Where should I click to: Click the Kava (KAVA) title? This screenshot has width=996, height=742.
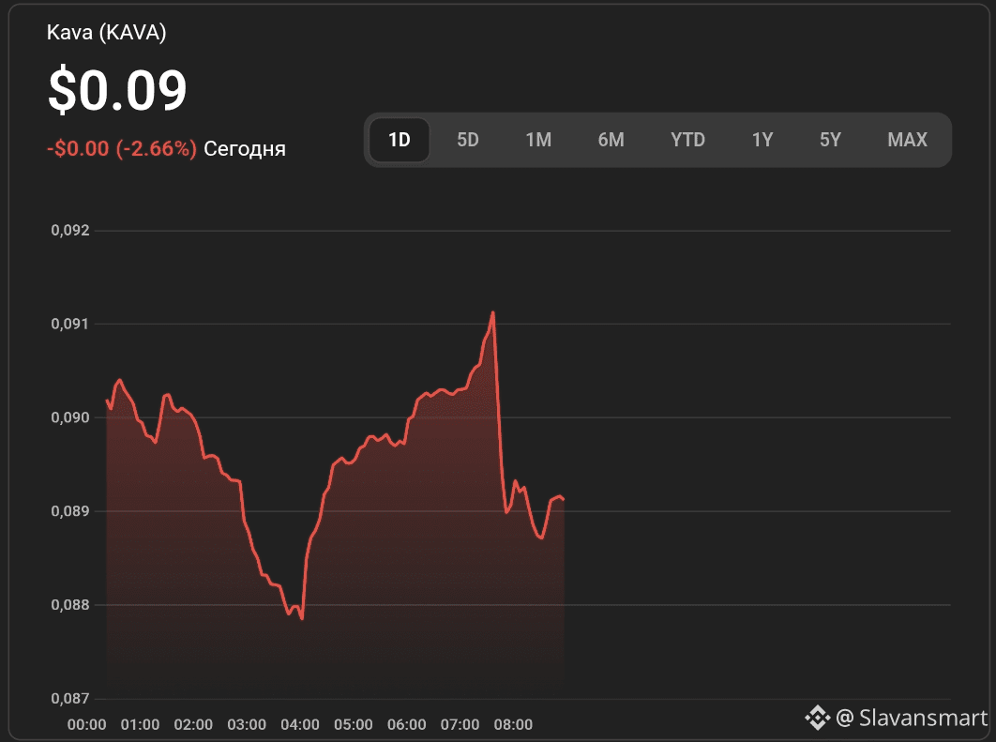107,33
